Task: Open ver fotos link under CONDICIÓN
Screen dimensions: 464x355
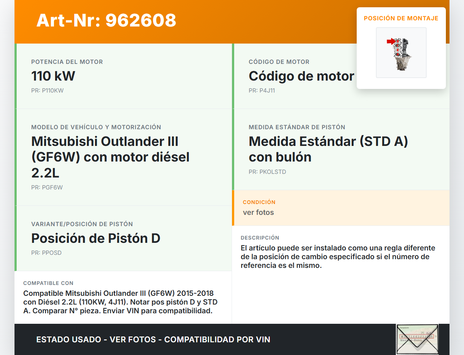Action: click(x=258, y=212)
